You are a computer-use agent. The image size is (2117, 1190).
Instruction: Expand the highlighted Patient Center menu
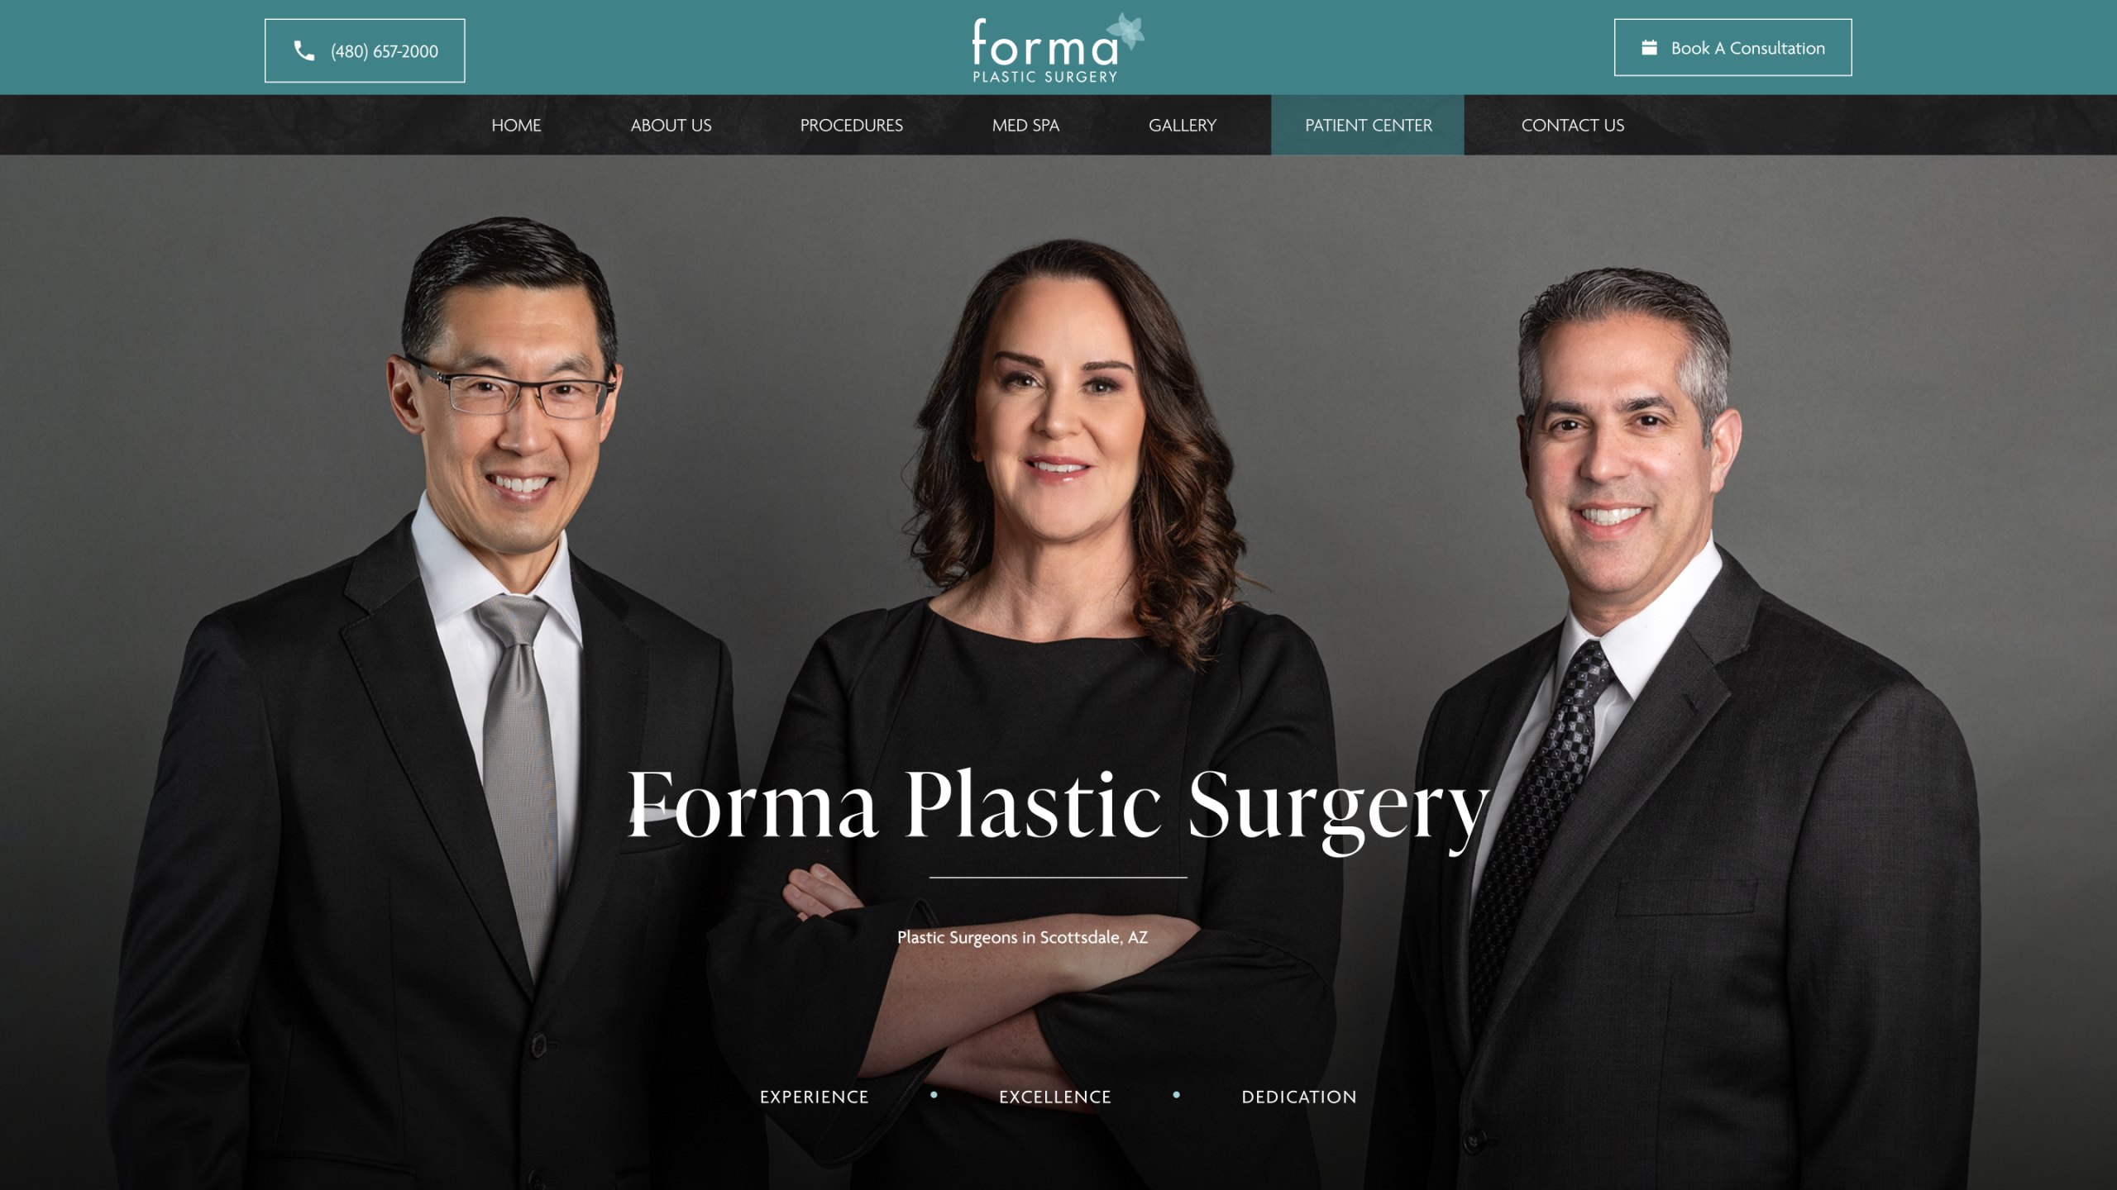[x=1368, y=125]
